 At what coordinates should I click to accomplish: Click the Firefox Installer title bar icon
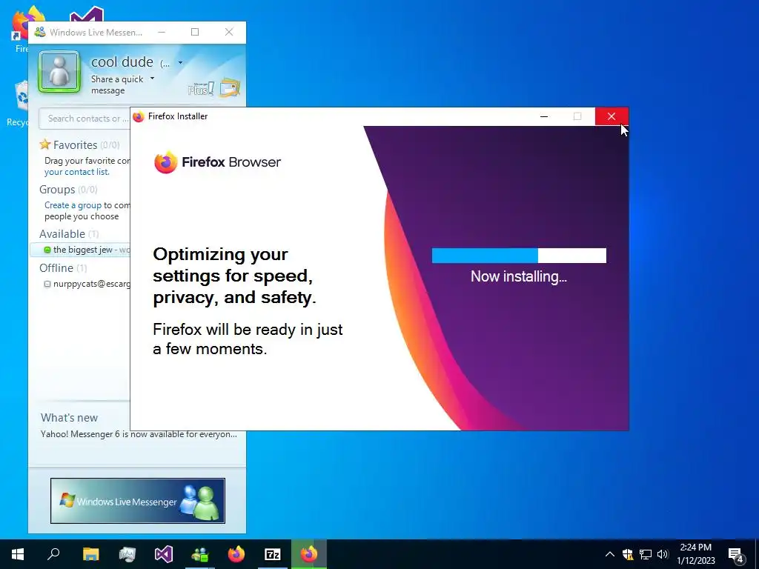[139, 116]
